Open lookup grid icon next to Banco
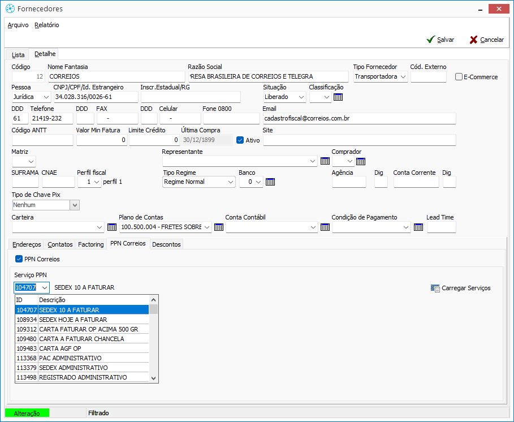 click(270, 182)
